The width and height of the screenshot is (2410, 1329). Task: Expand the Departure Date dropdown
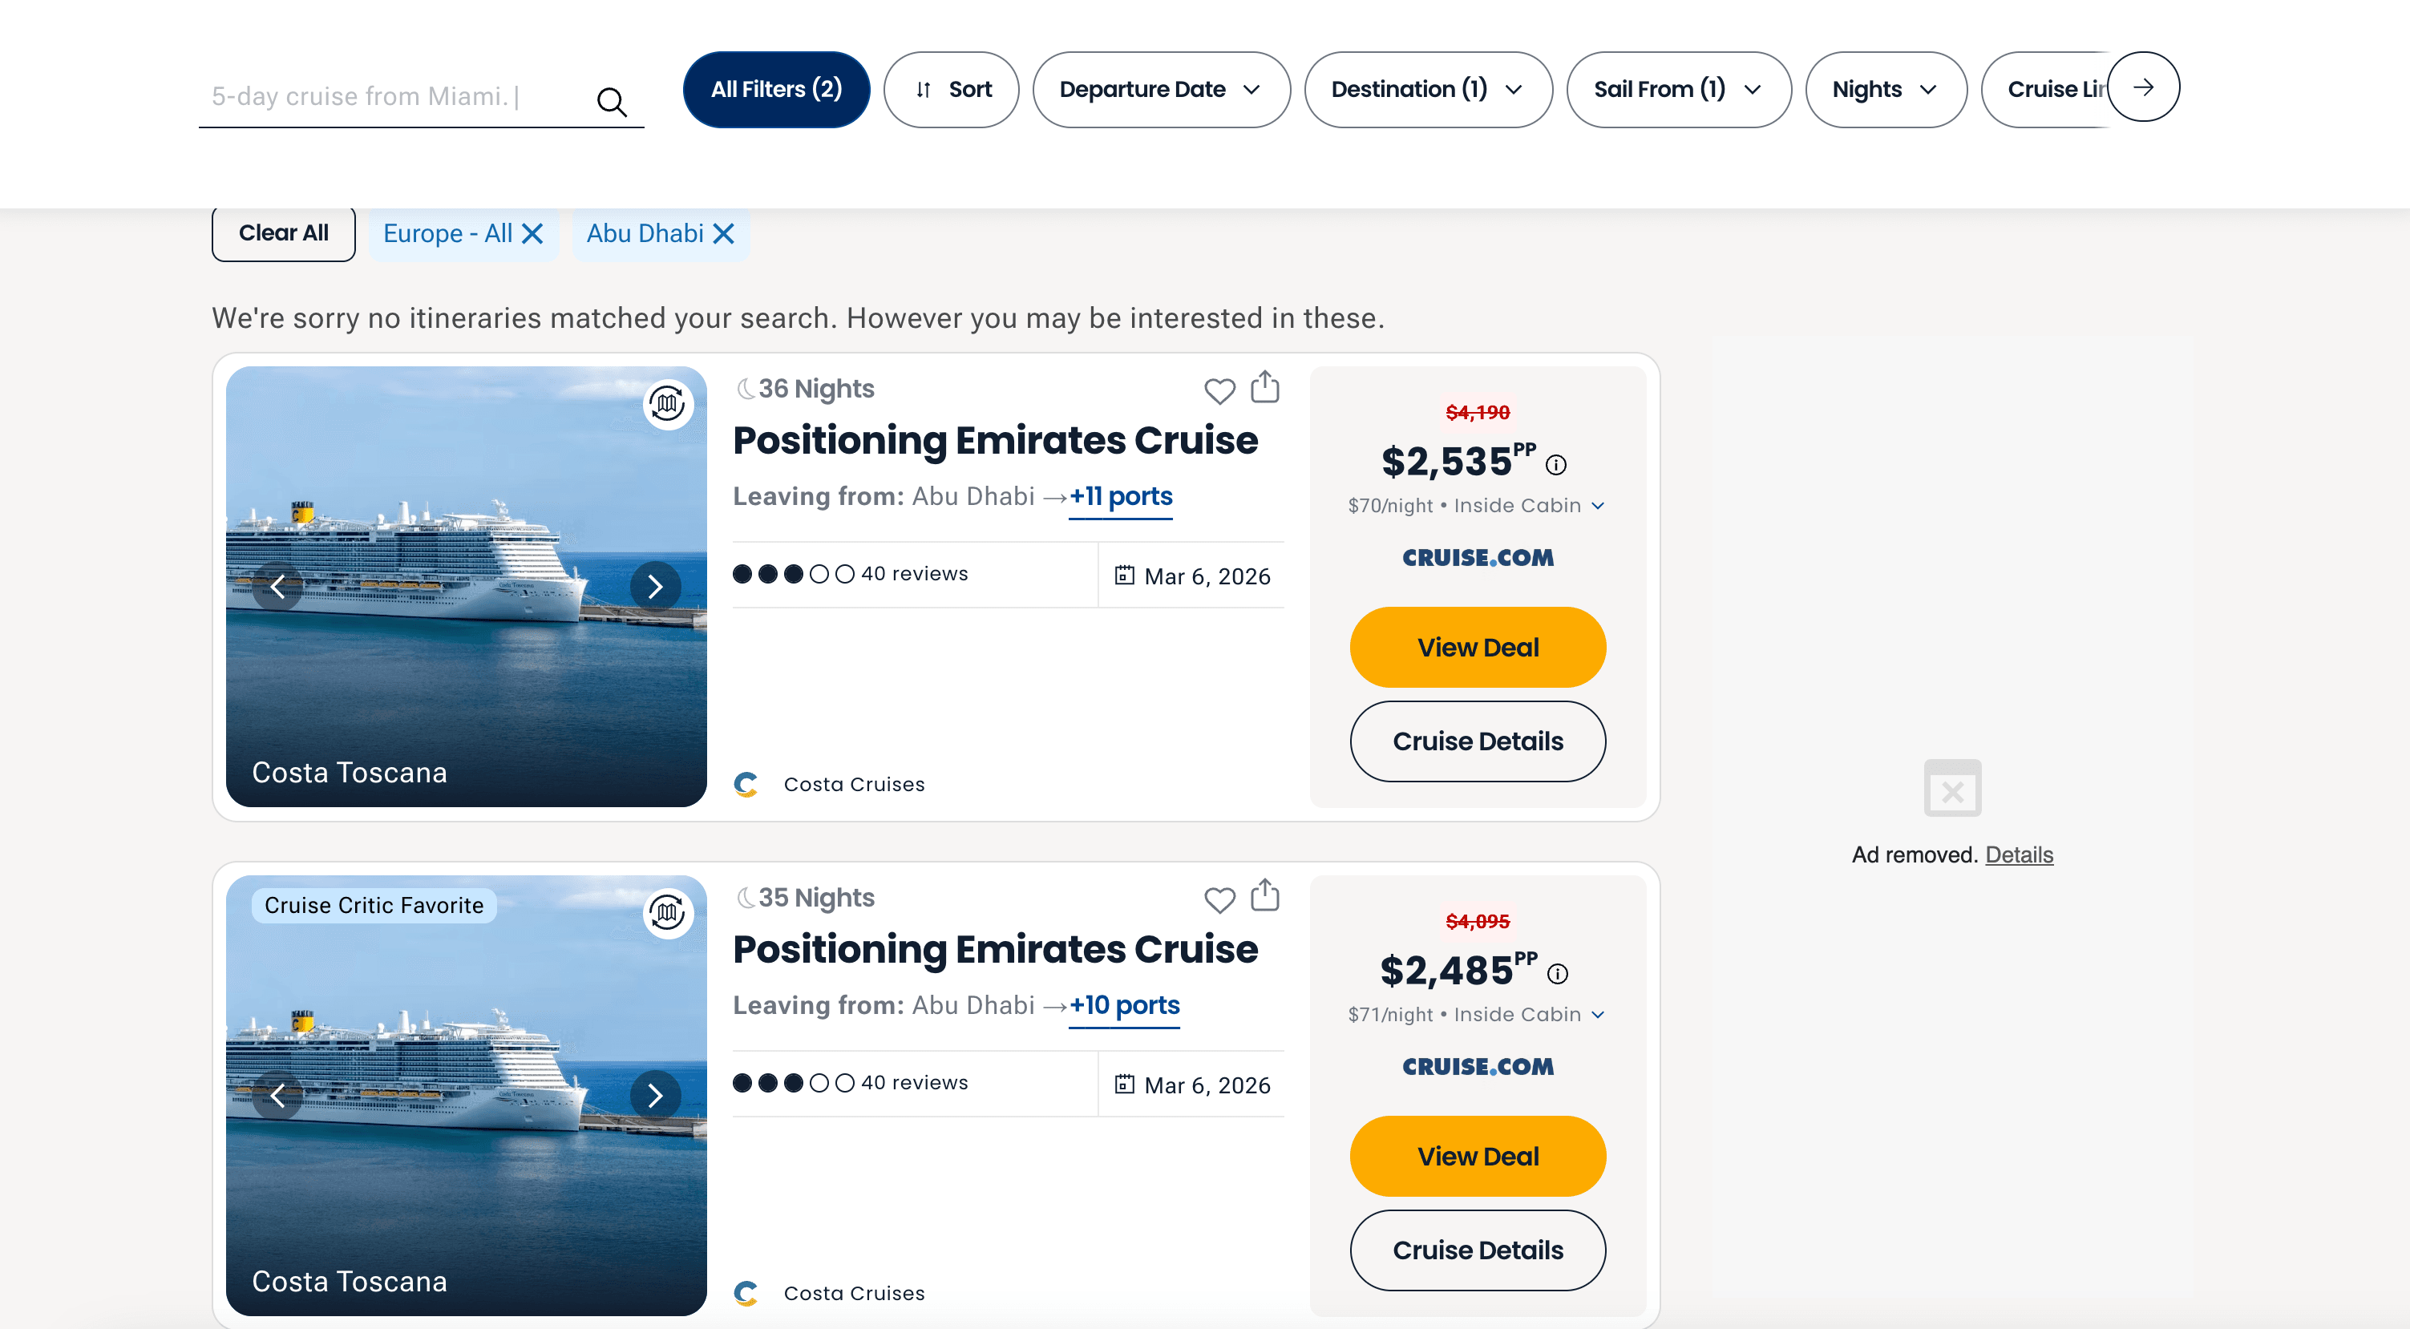pyautogui.click(x=1160, y=90)
